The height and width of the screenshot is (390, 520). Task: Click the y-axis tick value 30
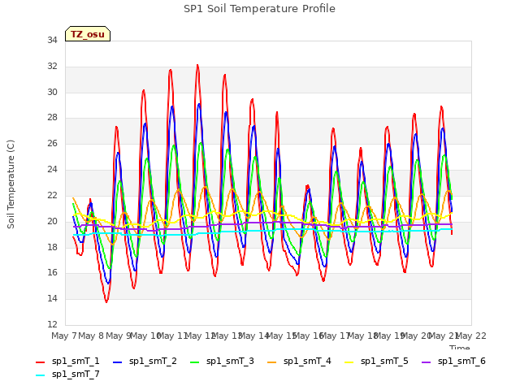tap(52, 92)
